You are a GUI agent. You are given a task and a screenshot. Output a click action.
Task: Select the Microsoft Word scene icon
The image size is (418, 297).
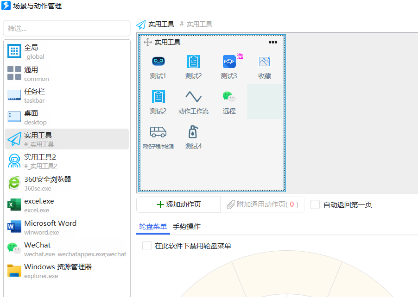tap(14, 227)
